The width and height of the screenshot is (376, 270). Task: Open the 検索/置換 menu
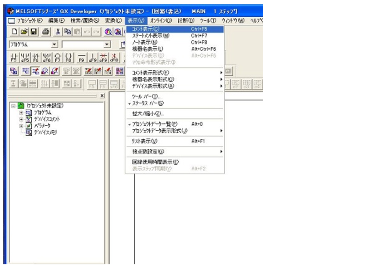point(85,21)
